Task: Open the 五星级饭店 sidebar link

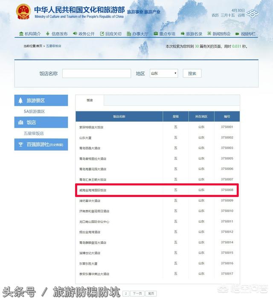Action: click(x=34, y=134)
